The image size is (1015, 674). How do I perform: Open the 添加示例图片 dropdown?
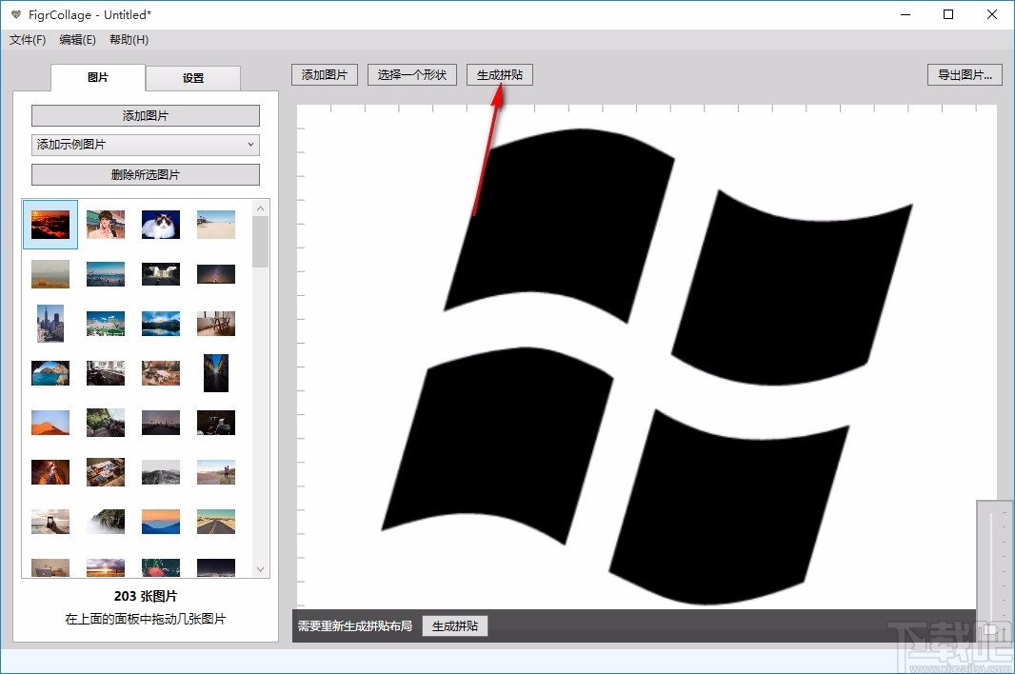click(x=145, y=145)
